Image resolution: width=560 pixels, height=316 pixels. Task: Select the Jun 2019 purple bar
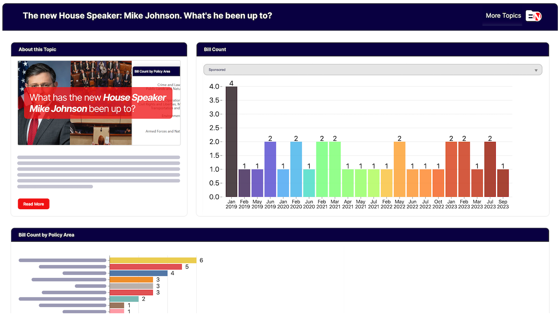[270, 169]
